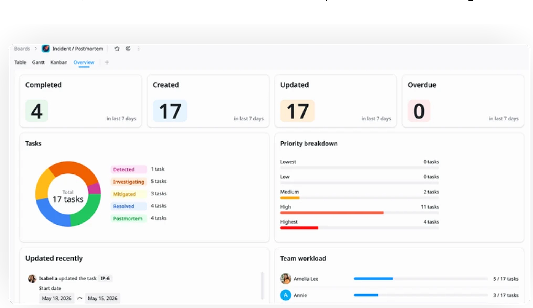Open the board settings gear icon

(128, 49)
